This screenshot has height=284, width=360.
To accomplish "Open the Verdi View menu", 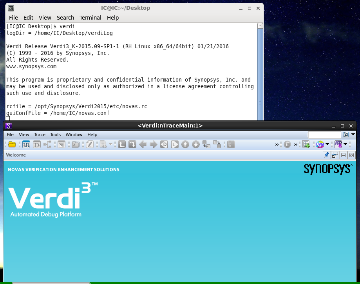I will click(x=24, y=135).
